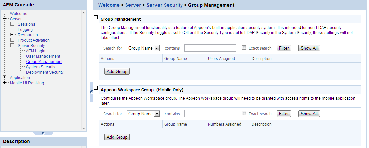Expand the Application tree node
Image resolution: width=369 pixels, height=148 pixels.
(4, 77)
